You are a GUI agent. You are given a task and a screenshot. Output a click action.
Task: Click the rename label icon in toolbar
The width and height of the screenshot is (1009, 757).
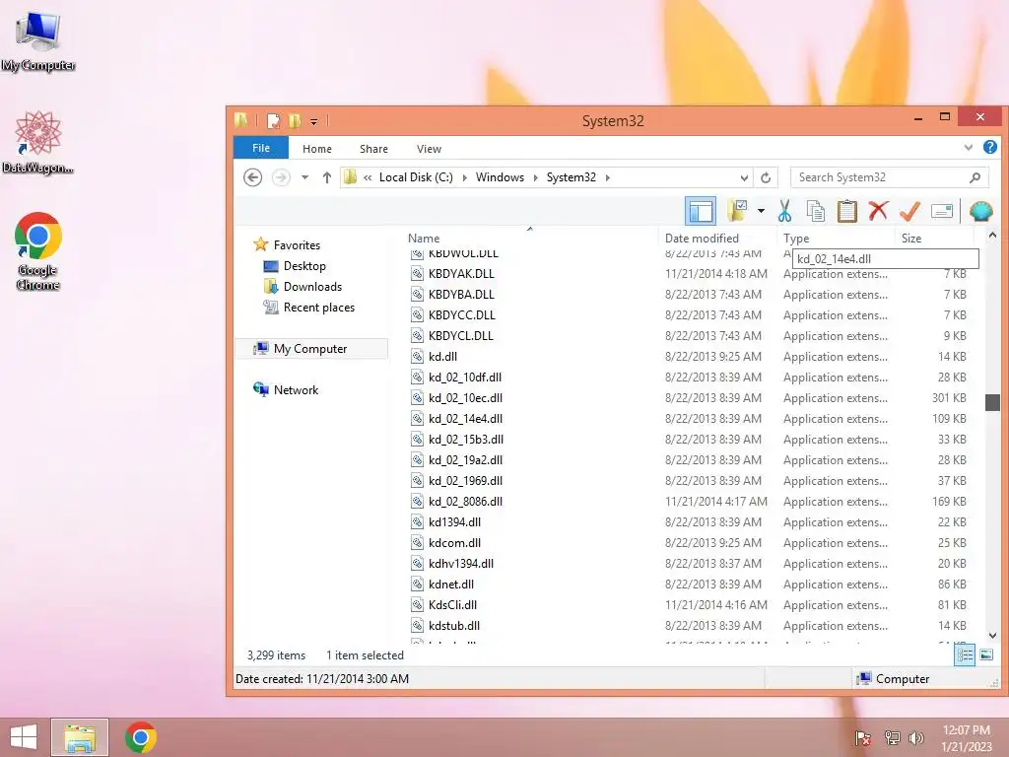(941, 211)
